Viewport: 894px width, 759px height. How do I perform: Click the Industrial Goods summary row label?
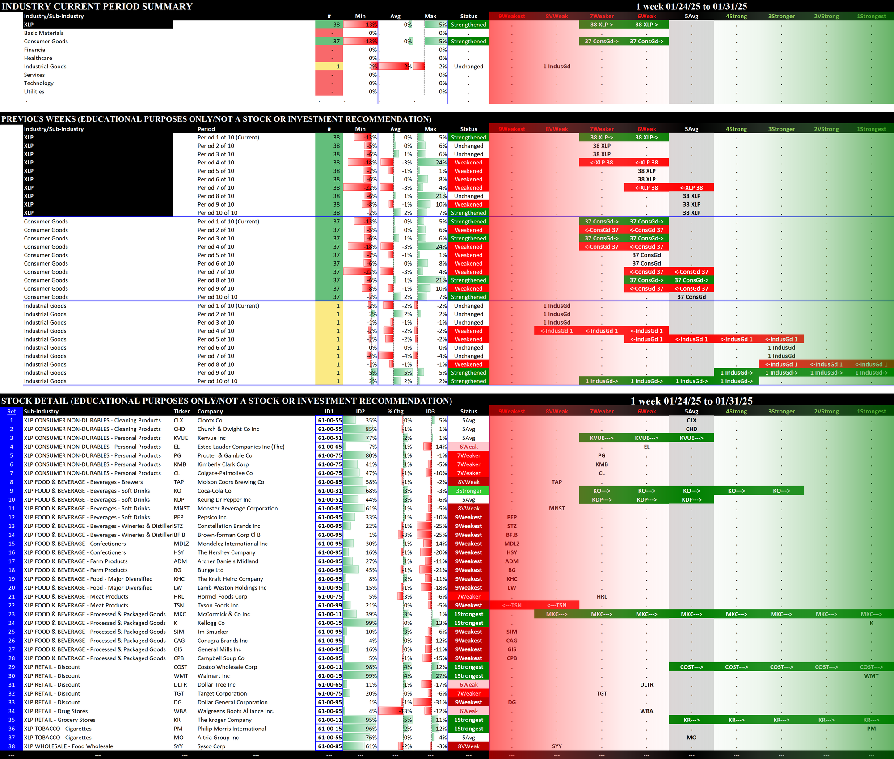(x=45, y=67)
